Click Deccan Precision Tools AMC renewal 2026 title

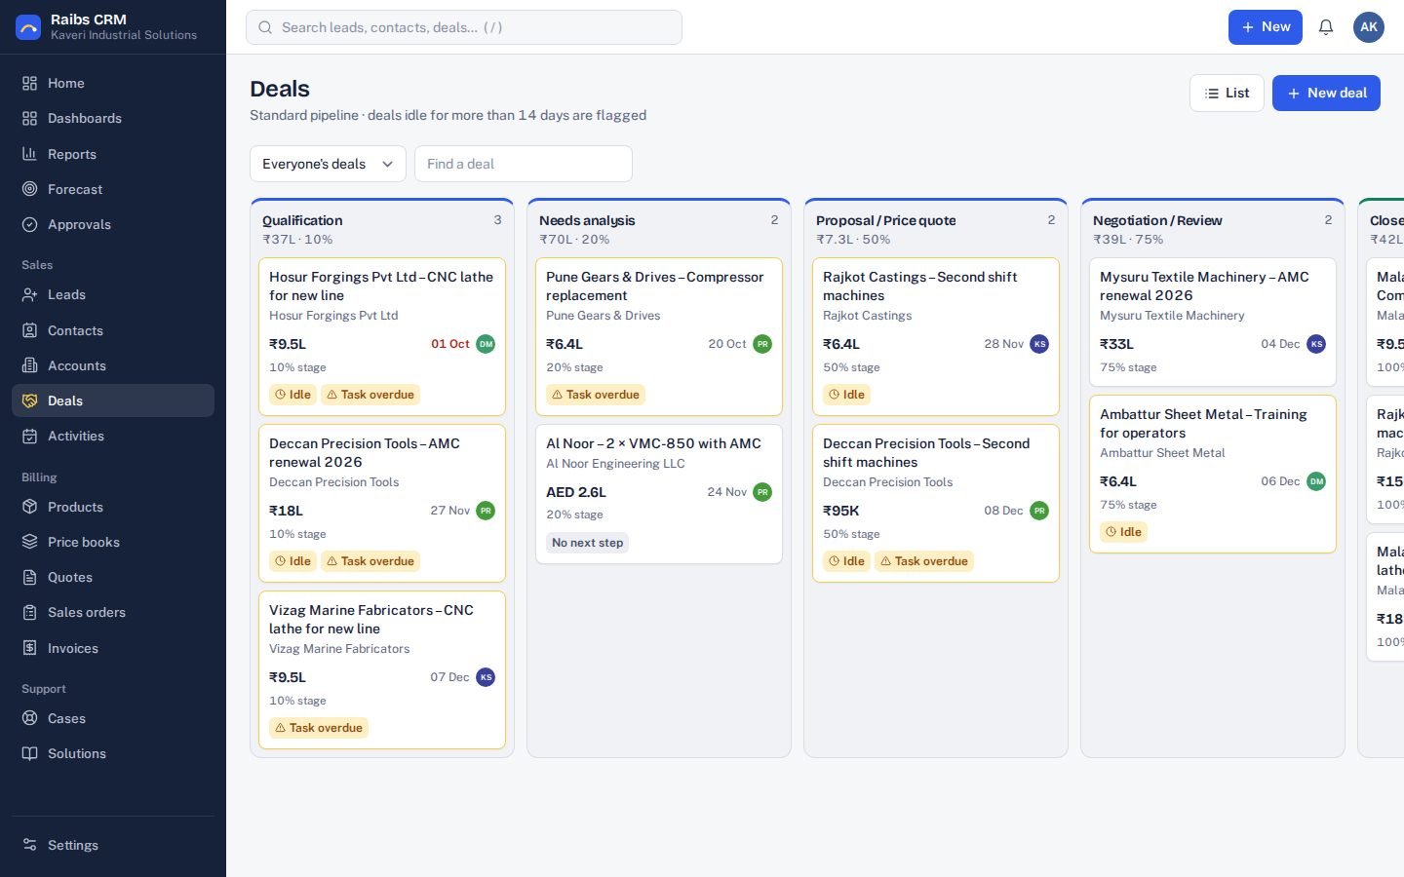point(365,452)
